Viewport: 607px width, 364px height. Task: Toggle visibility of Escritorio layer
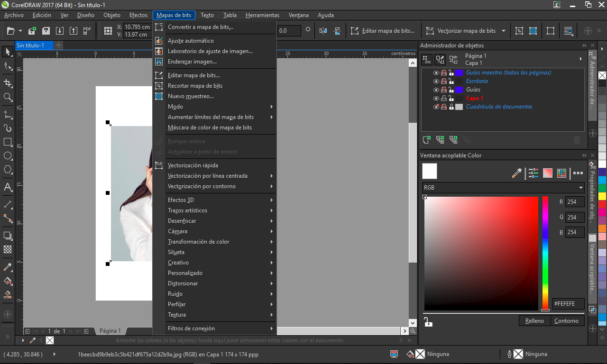click(x=436, y=81)
